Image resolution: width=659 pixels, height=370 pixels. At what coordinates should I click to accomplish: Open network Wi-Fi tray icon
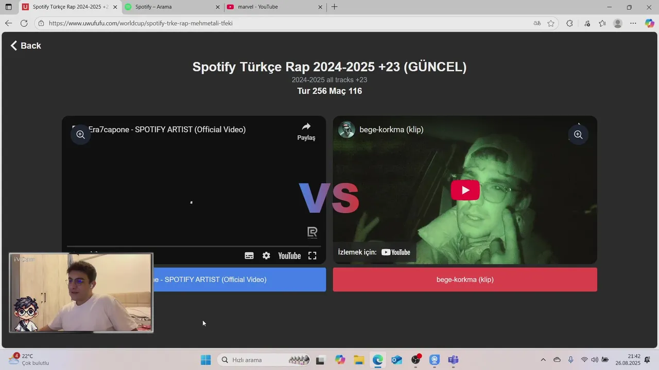click(x=584, y=360)
